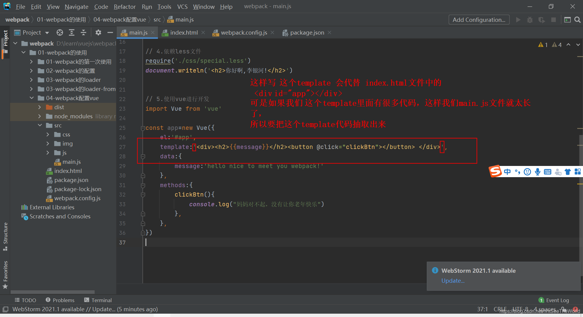The image size is (583, 317).
Task: Expand the dist folder
Action: pos(39,107)
